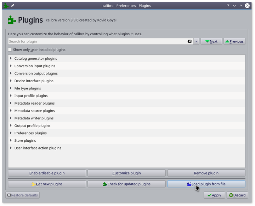Click Get new plugins button

(x=47, y=184)
